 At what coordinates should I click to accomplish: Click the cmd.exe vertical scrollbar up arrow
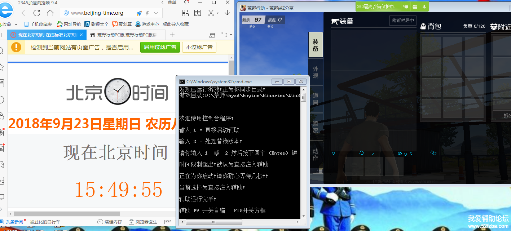[304, 90]
